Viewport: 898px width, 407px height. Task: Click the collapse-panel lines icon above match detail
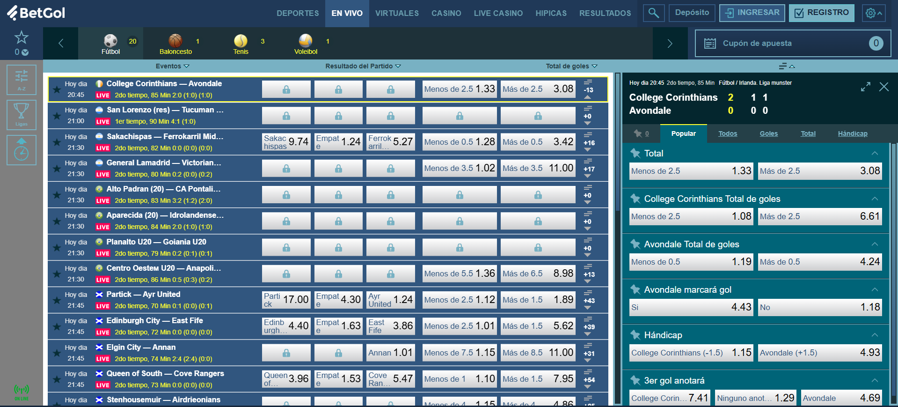787,67
